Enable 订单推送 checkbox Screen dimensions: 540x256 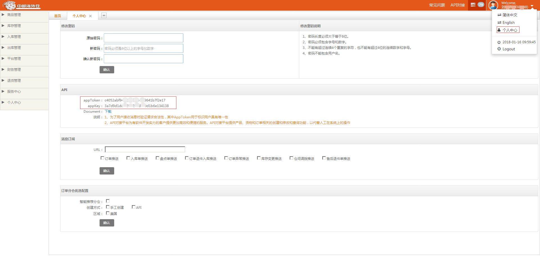tap(102, 158)
